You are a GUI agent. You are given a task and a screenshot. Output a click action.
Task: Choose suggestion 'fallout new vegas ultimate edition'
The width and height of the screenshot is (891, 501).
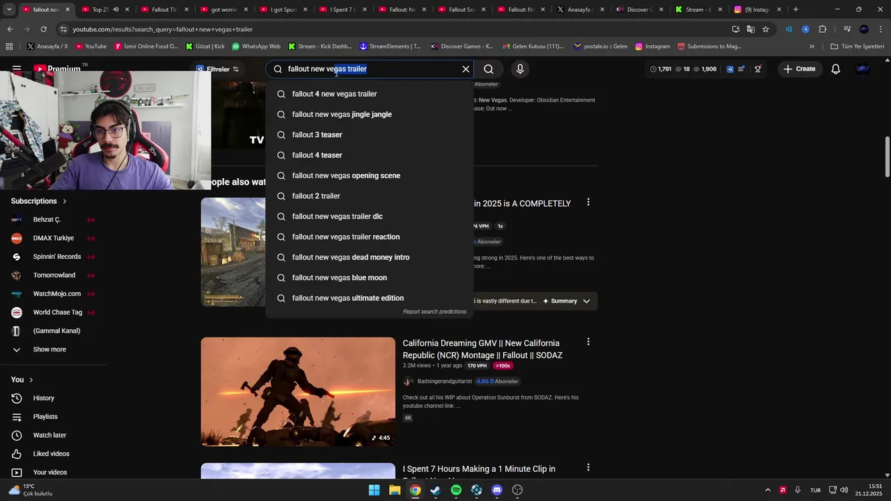point(369,298)
